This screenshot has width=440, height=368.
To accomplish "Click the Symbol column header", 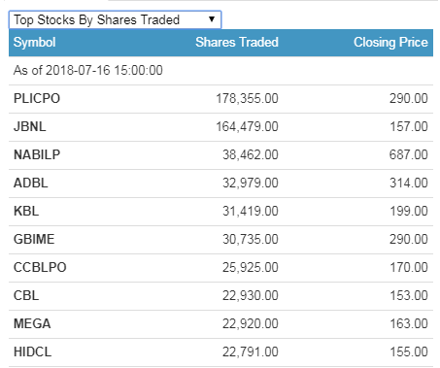I will 35,43.
